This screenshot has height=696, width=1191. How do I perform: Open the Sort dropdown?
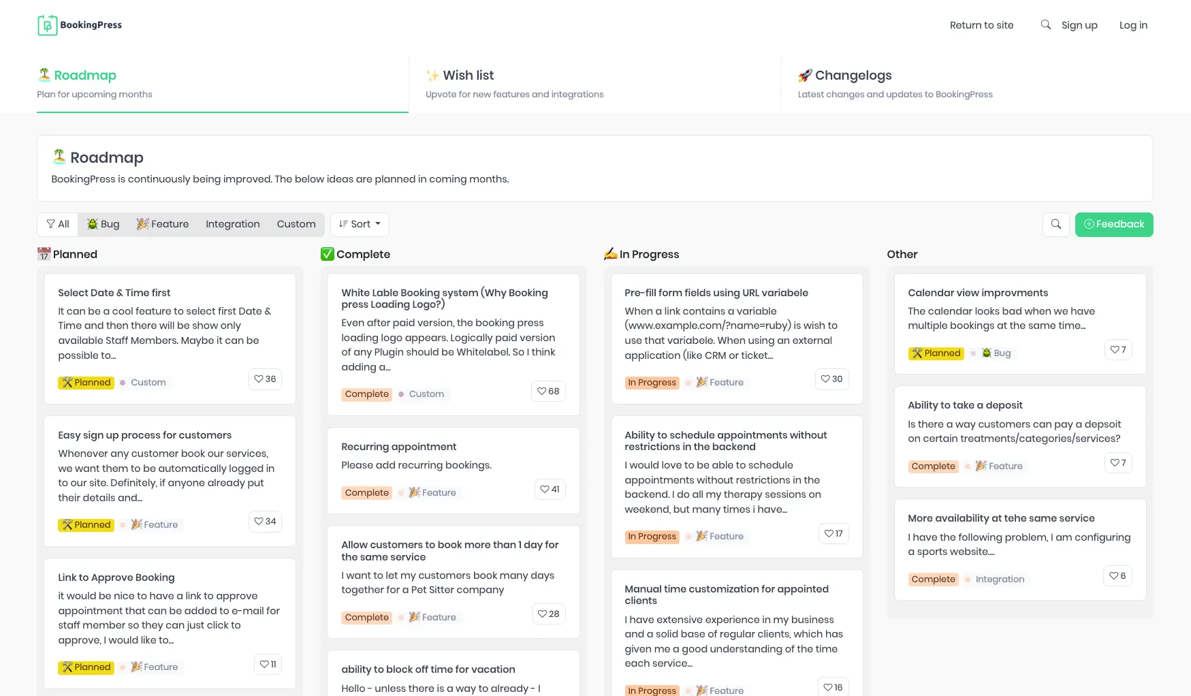(360, 224)
